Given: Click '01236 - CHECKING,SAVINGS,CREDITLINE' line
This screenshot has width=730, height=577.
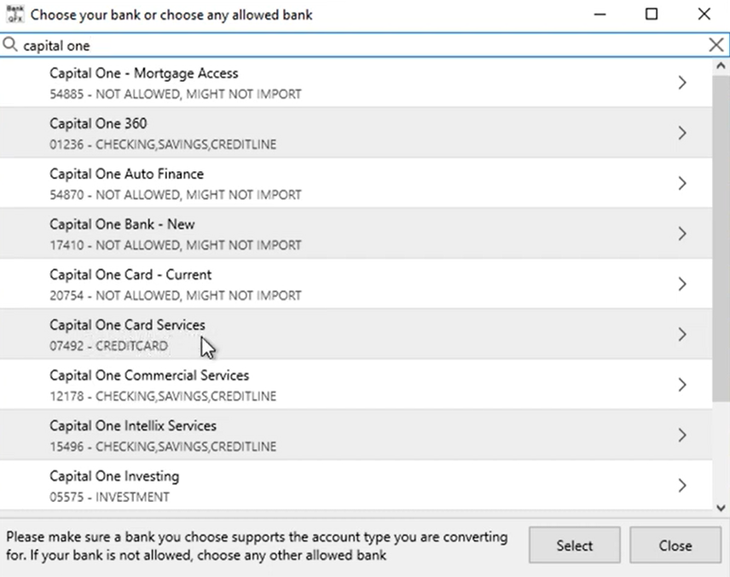Looking at the screenshot, I should click(x=163, y=144).
